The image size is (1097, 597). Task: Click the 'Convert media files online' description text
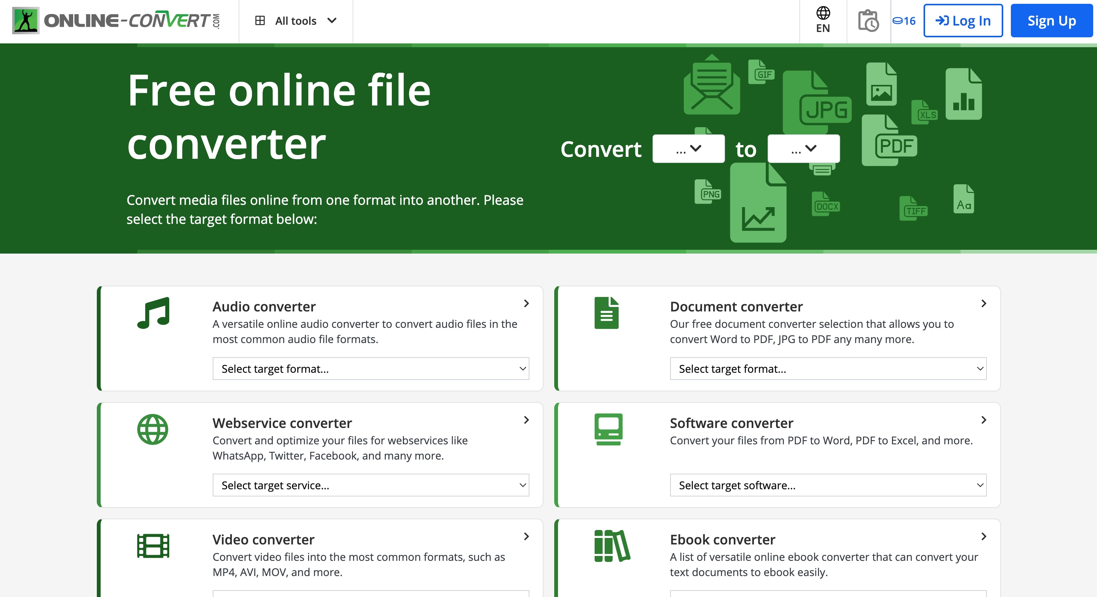click(325, 209)
